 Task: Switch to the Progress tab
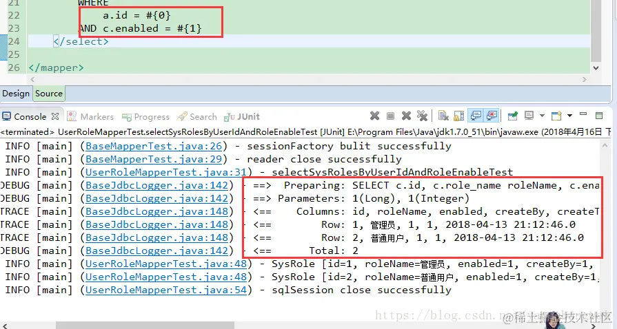pyautogui.click(x=145, y=117)
